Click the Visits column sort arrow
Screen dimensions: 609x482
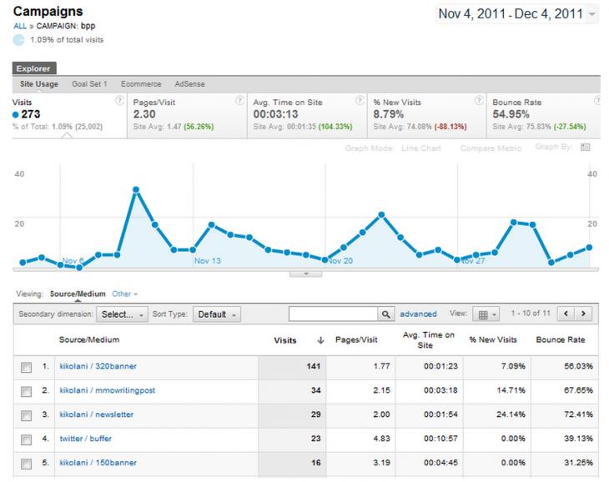point(320,340)
